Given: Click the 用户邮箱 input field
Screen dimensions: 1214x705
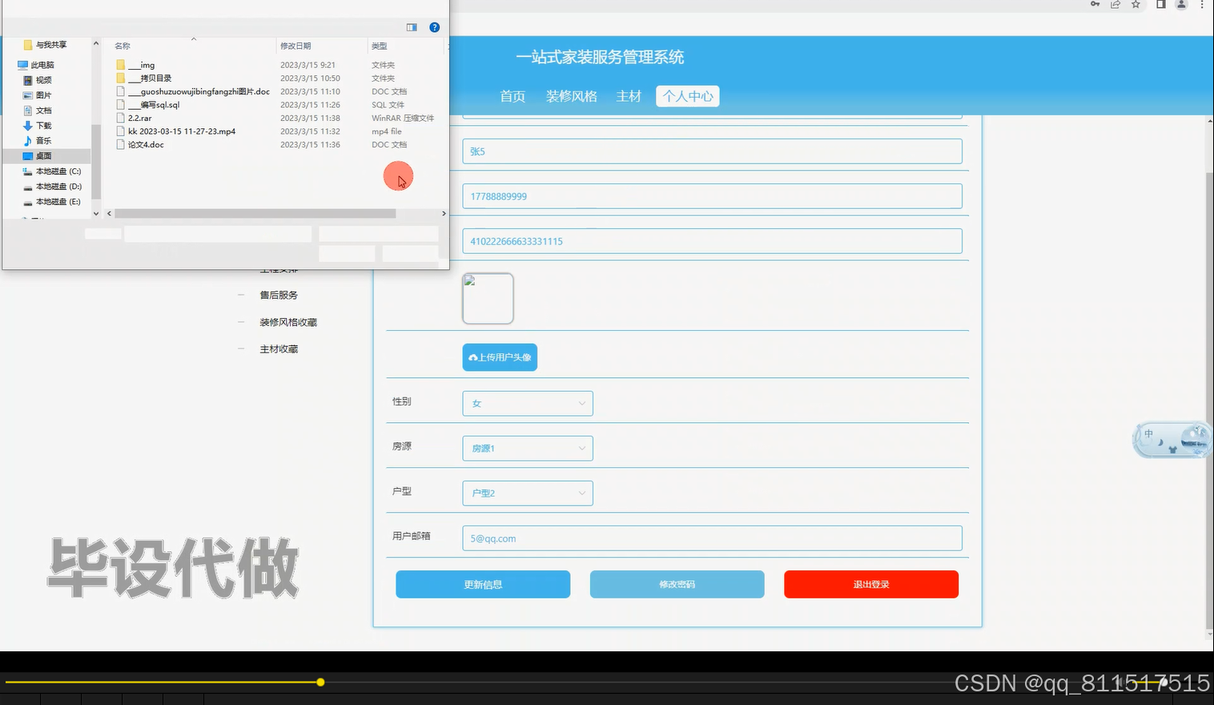Looking at the screenshot, I should (x=711, y=538).
